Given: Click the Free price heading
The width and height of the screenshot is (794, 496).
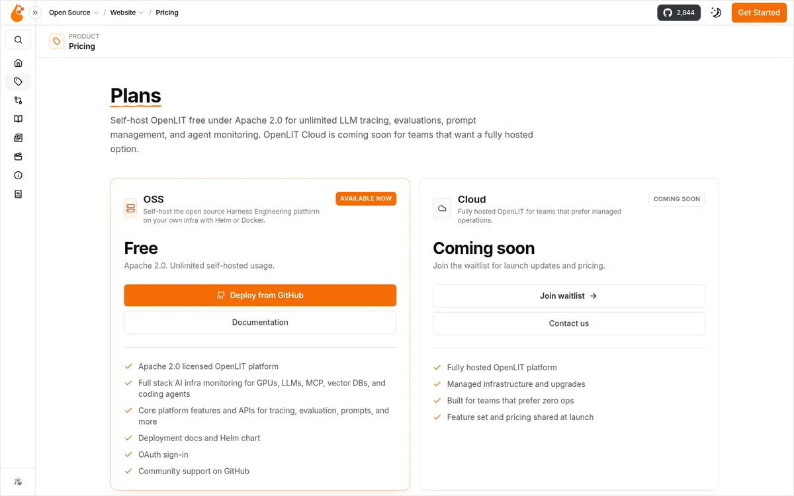Looking at the screenshot, I should [x=141, y=248].
